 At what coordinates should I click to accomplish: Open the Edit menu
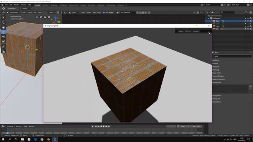point(11,5)
